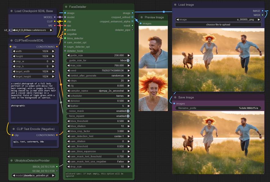This screenshot has width=270, height=182.
Task: Collapse the Save Image node via its title dot
Action: tap(175, 97)
